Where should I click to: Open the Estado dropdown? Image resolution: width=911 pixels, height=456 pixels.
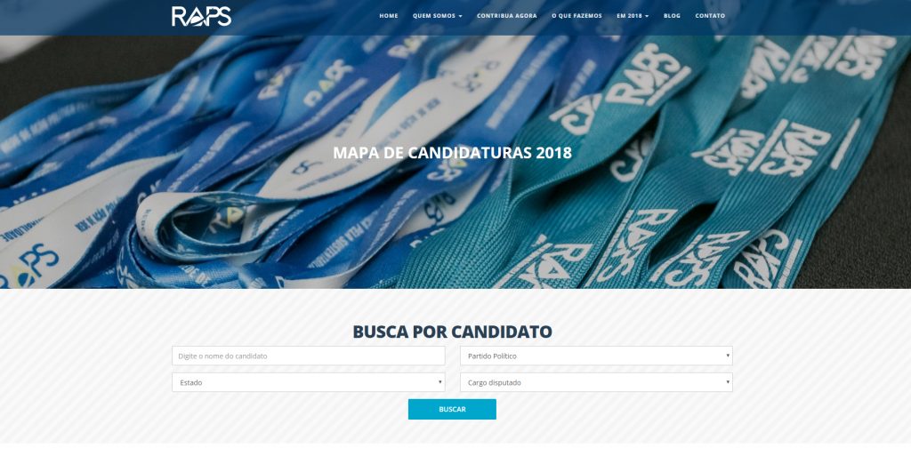coord(309,382)
